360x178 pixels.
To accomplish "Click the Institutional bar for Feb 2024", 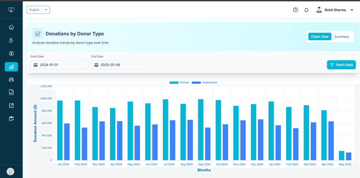I will click(x=84, y=144).
